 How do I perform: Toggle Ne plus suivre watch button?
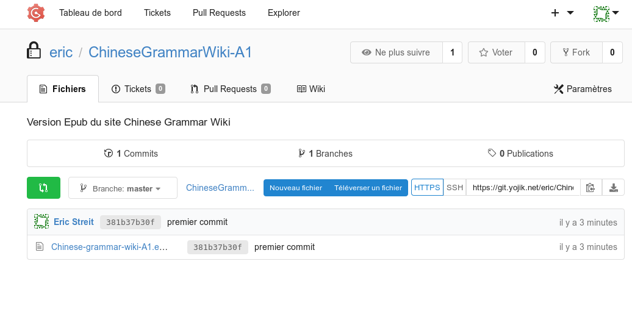coord(396,52)
